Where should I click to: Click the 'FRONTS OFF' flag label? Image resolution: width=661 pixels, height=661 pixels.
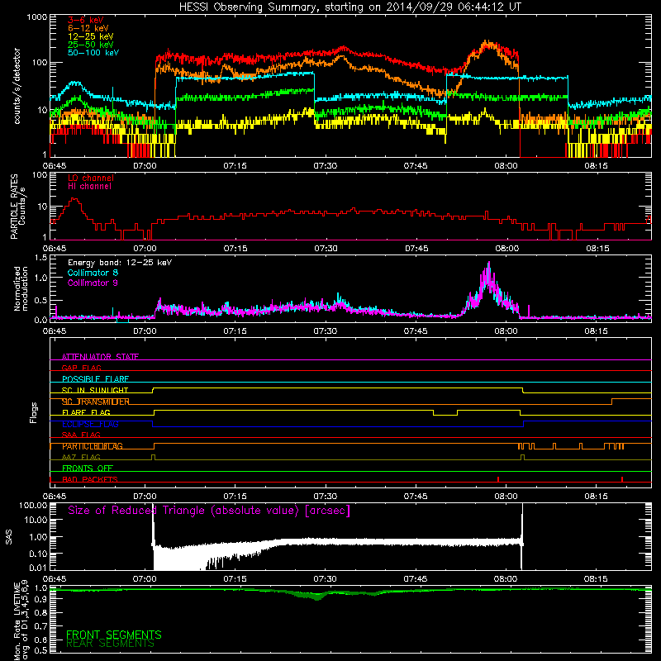click(88, 468)
